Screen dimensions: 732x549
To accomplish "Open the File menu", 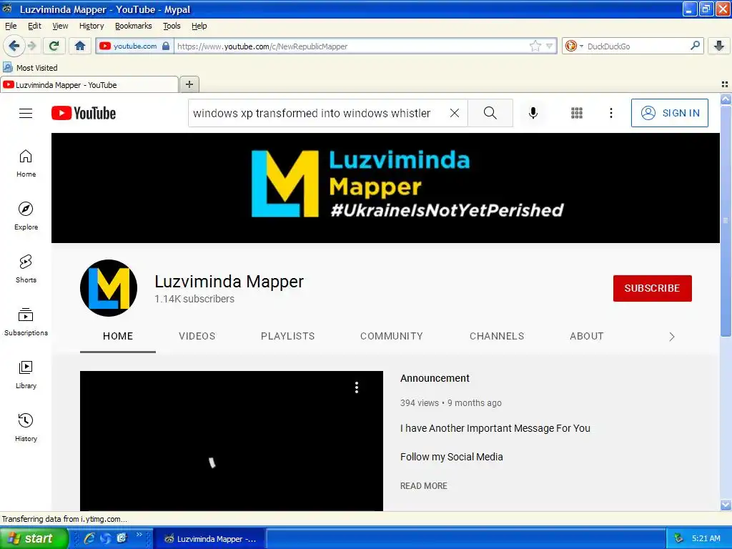I will 11,26.
